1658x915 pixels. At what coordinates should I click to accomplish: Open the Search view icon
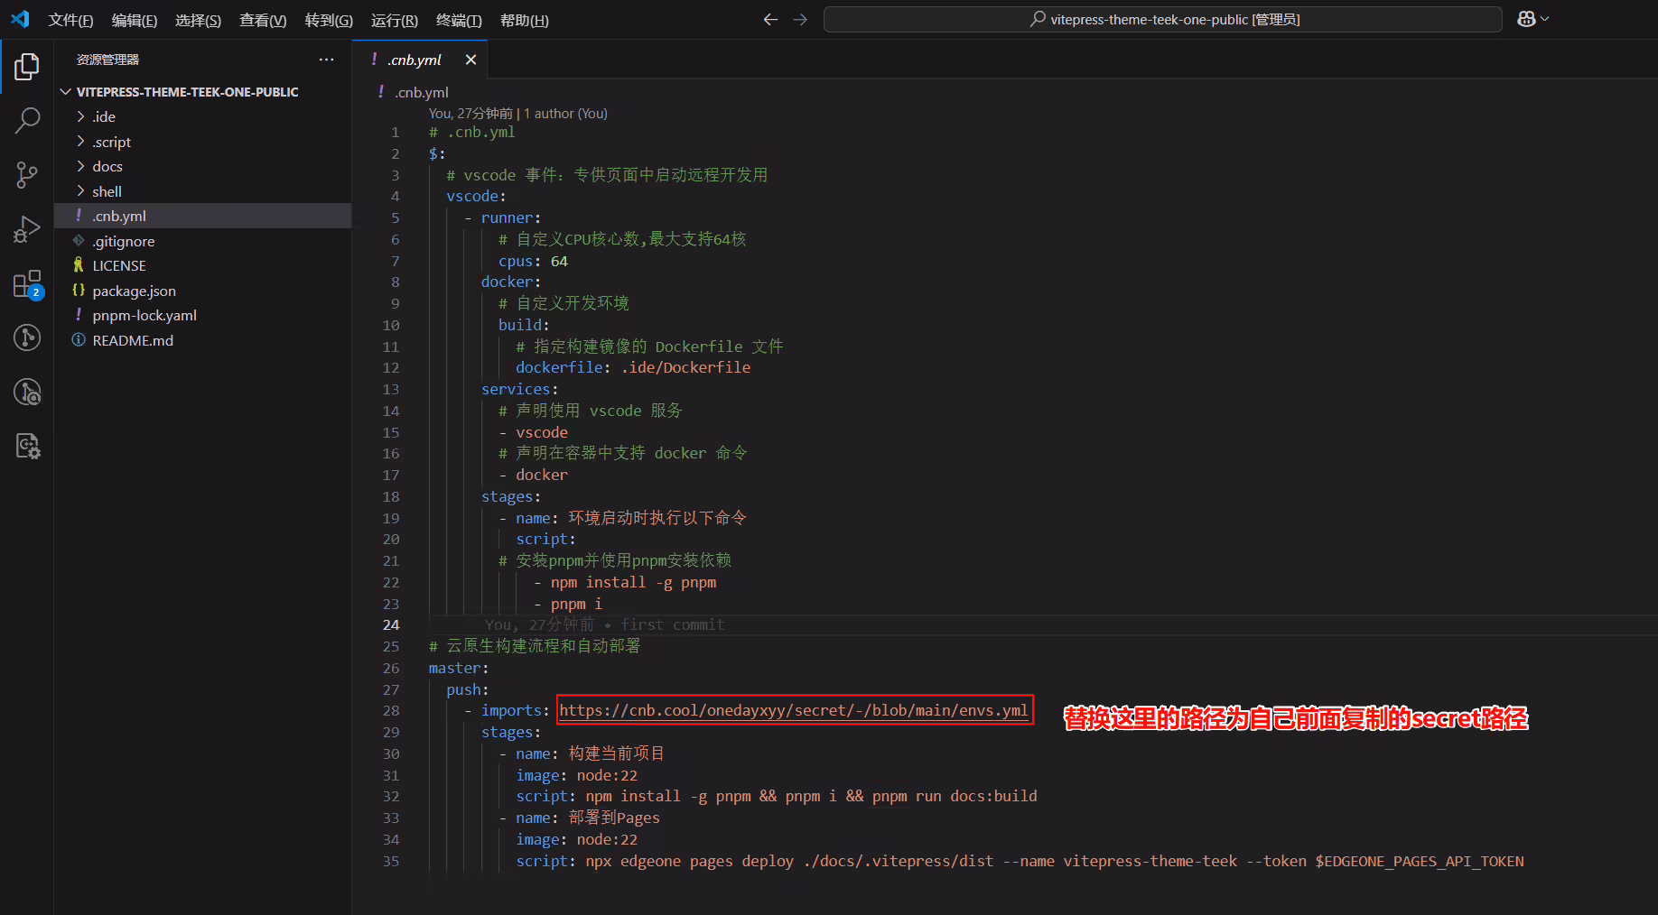27,120
